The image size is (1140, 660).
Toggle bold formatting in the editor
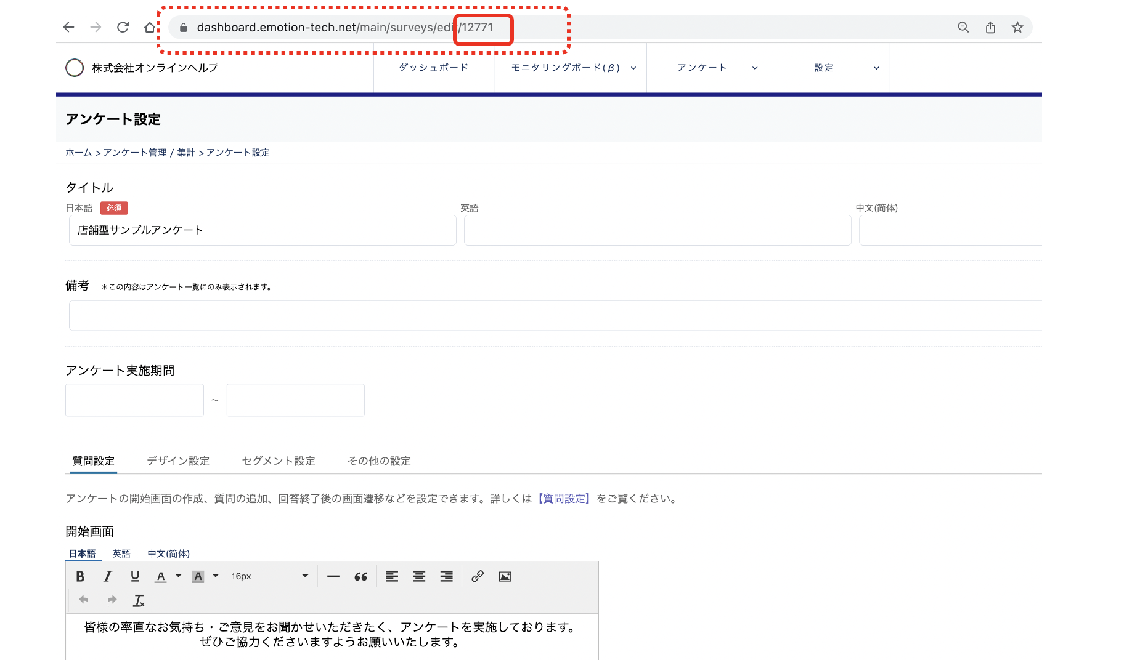tap(80, 576)
